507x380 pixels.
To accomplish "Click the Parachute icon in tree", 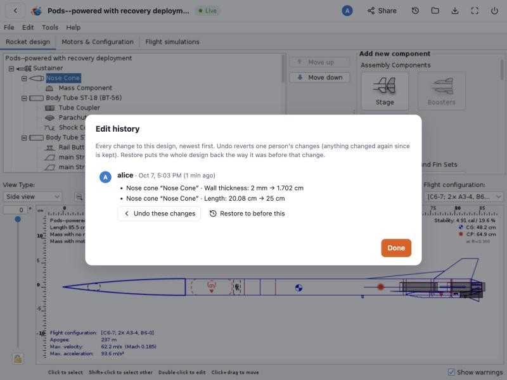I will pos(49,118).
